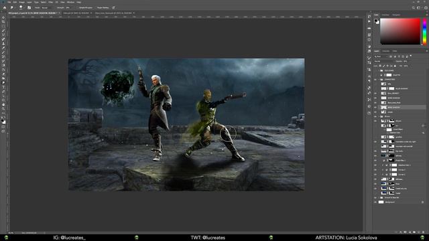This screenshot has width=429, height=241.
Task: Toggle the brush settings panel icon in options bar
Action: [x=29, y=7]
